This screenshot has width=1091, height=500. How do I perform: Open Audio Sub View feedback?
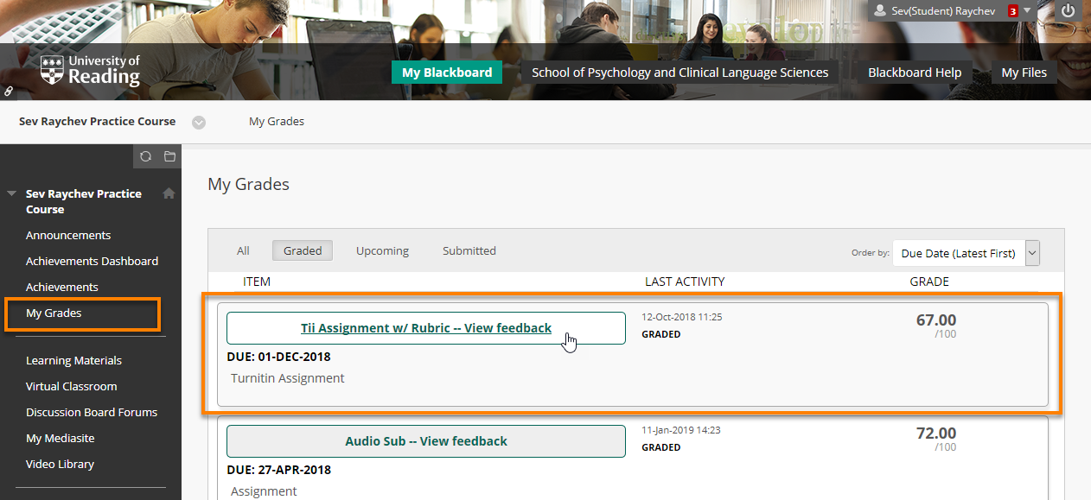(425, 441)
